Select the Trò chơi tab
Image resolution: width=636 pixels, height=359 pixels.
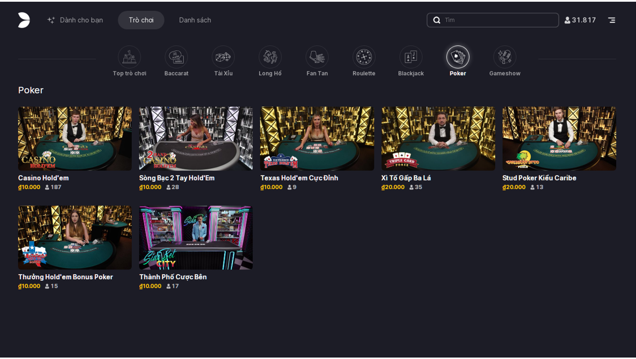[141, 20]
